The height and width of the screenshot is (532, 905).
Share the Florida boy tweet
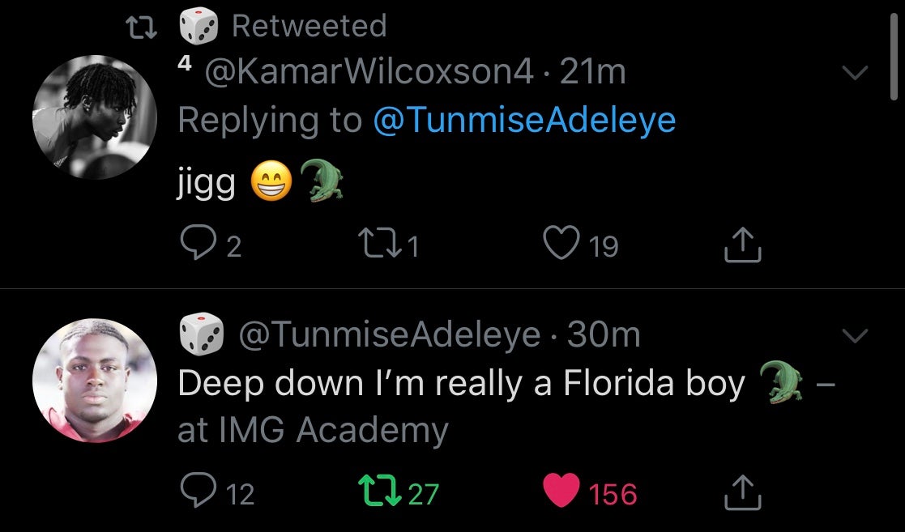(x=742, y=492)
